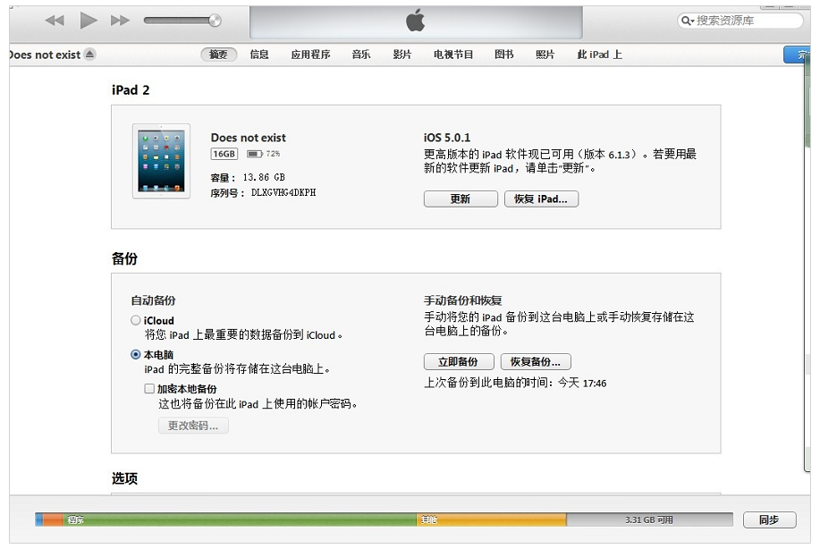Click the iPad device thumbnail image
The height and width of the screenshot is (549, 820).
(x=161, y=161)
